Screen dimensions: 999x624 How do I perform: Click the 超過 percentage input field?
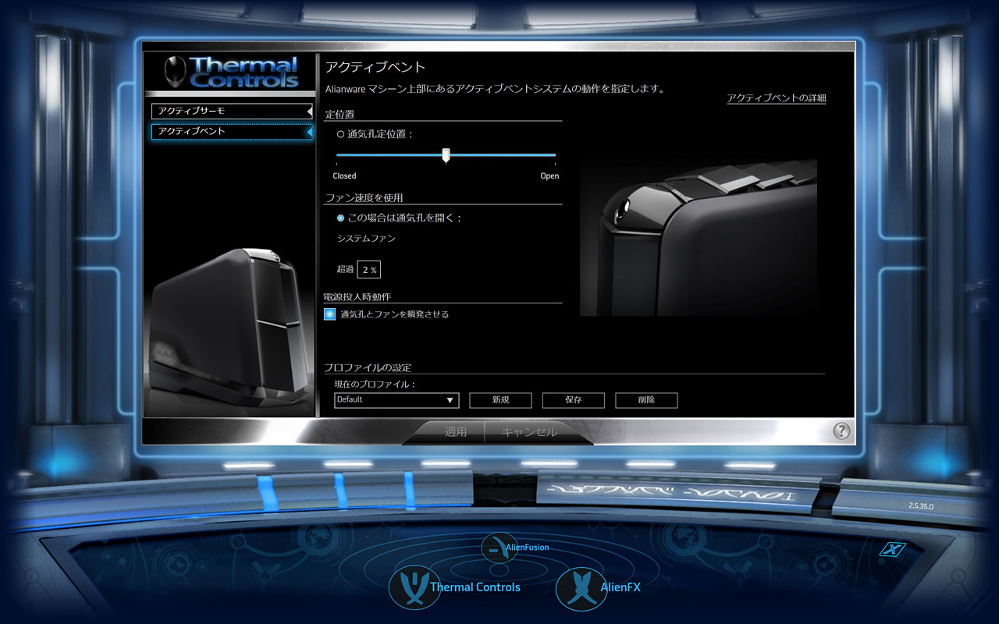tap(369, 270)
